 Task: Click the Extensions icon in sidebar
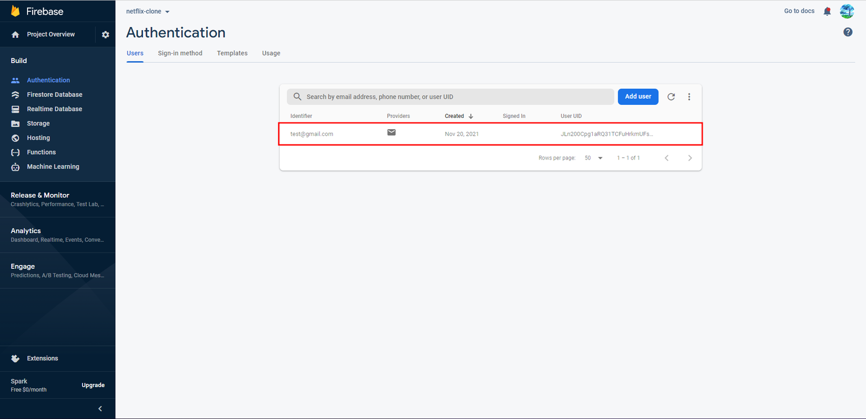click(15, 358)
